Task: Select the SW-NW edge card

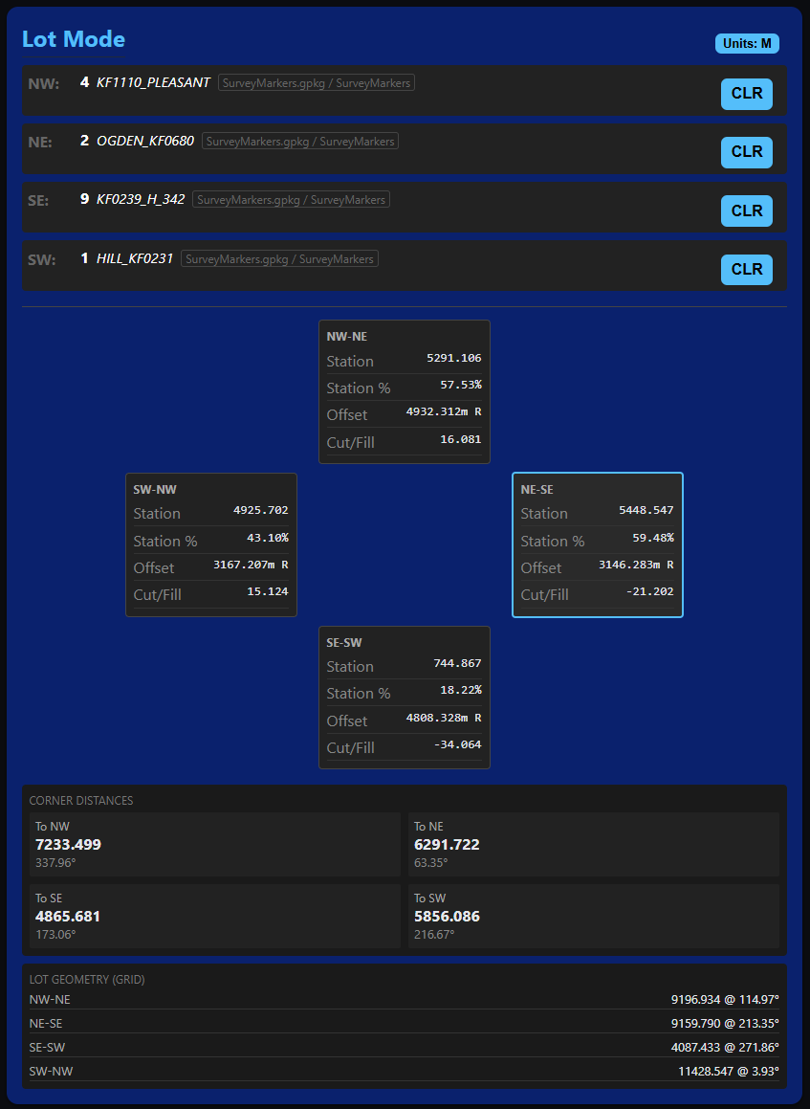Action: [x=210, y=544]
